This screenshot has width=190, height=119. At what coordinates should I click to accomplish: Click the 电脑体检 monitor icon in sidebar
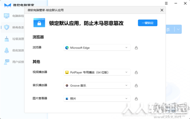[x=7, y=16]
